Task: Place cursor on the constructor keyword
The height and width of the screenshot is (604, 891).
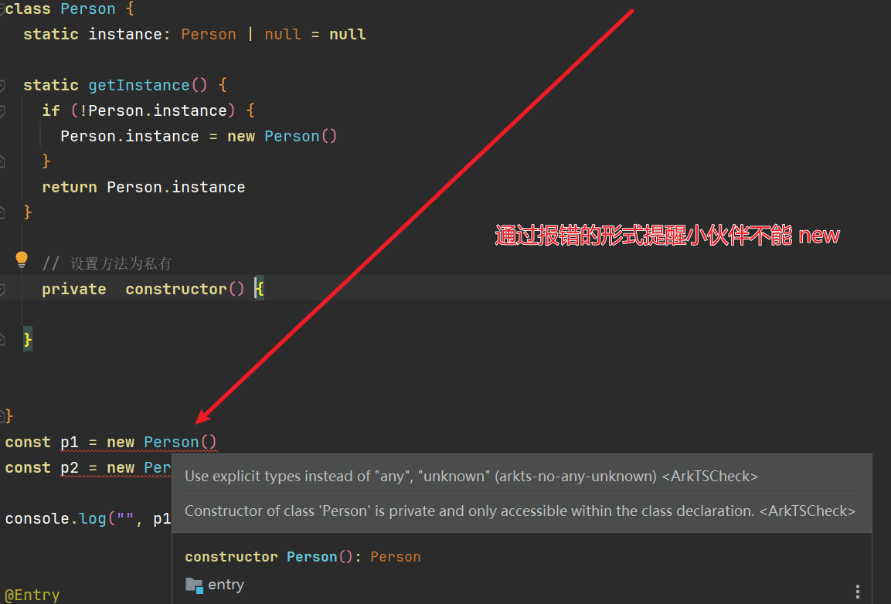Action: pos(175,289)
